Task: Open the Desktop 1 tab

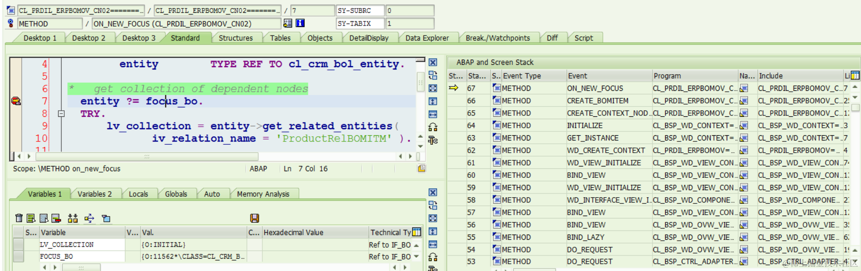Action: (40, 38)
